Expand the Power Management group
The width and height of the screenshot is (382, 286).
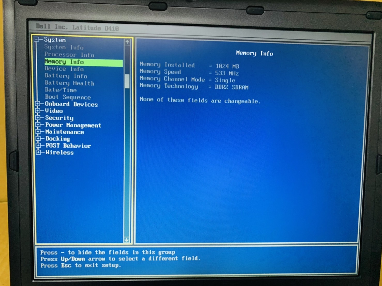pos(38,125)
